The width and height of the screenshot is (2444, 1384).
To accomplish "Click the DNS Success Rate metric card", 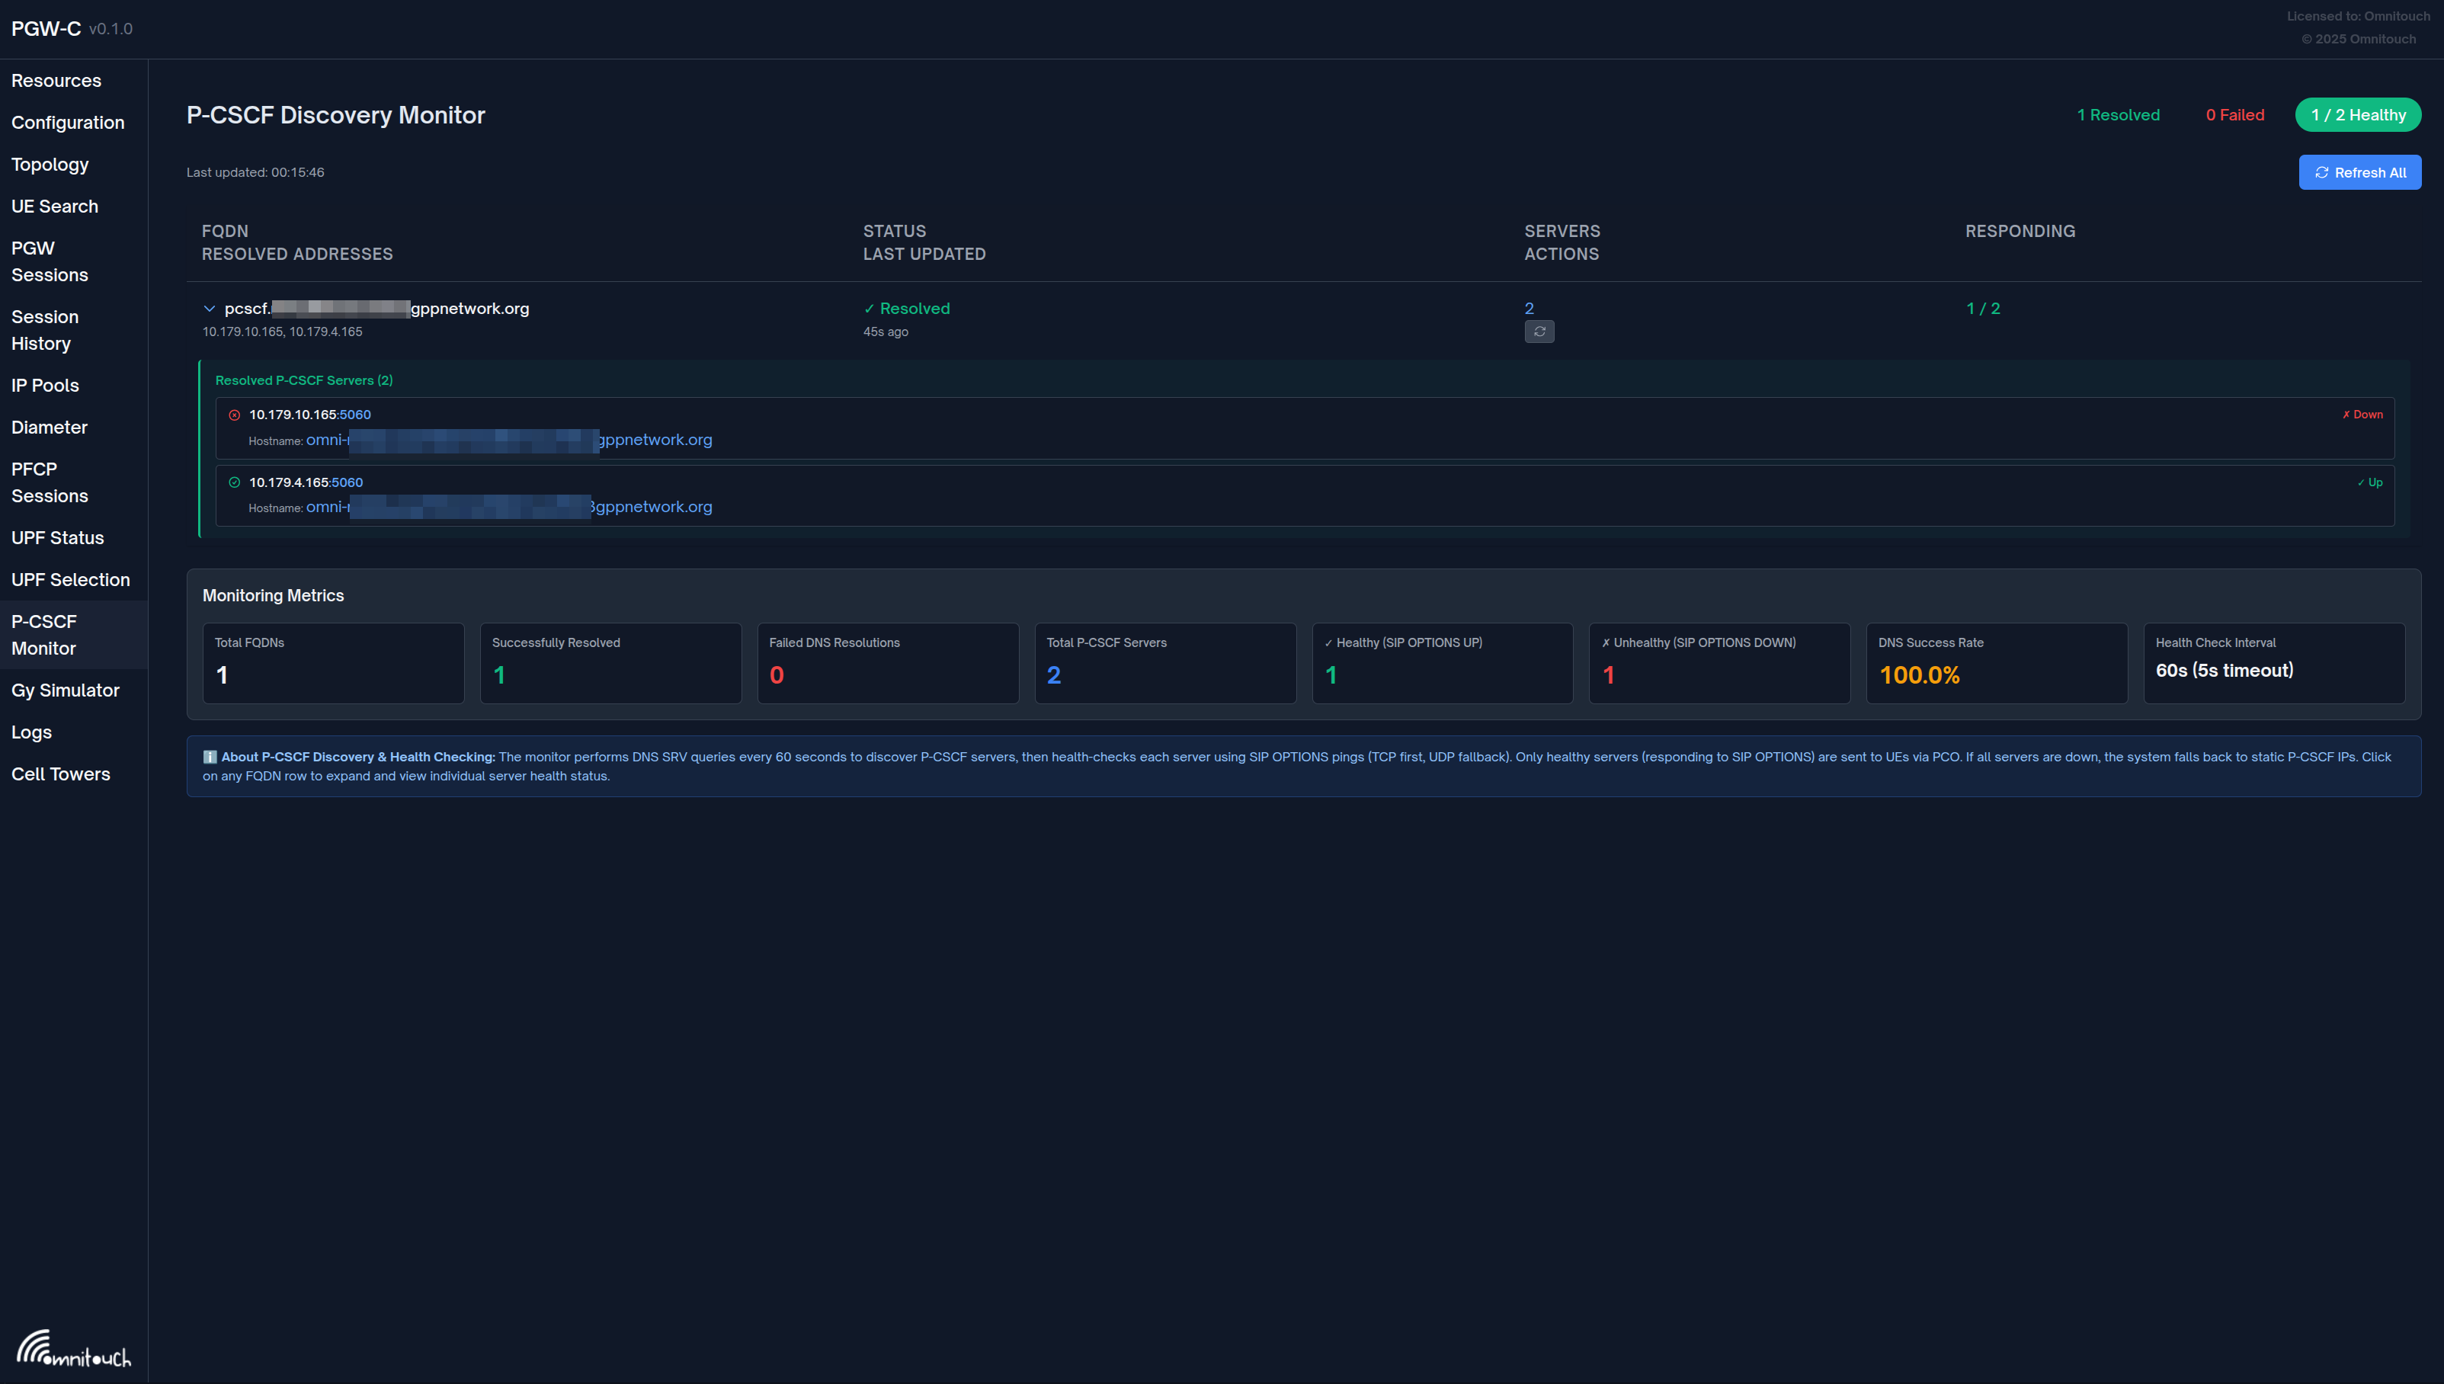I will [x=1995, y=662].
